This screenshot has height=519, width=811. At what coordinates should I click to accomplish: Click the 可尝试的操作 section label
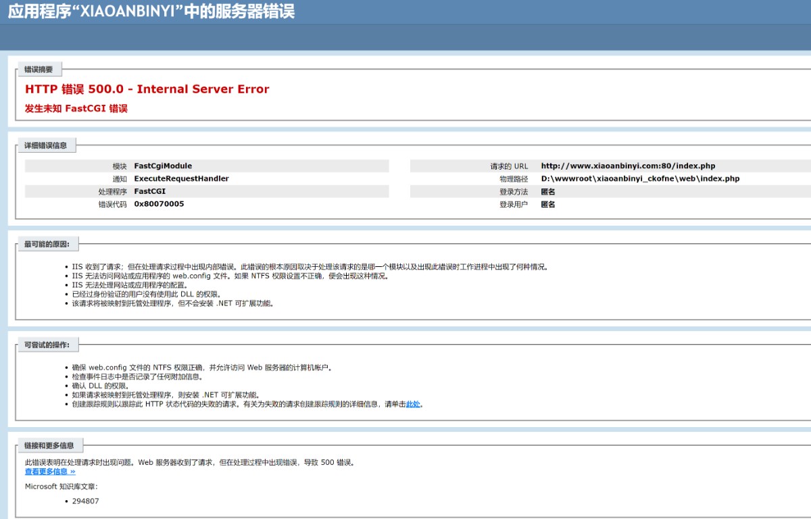(x=47, y=345)
